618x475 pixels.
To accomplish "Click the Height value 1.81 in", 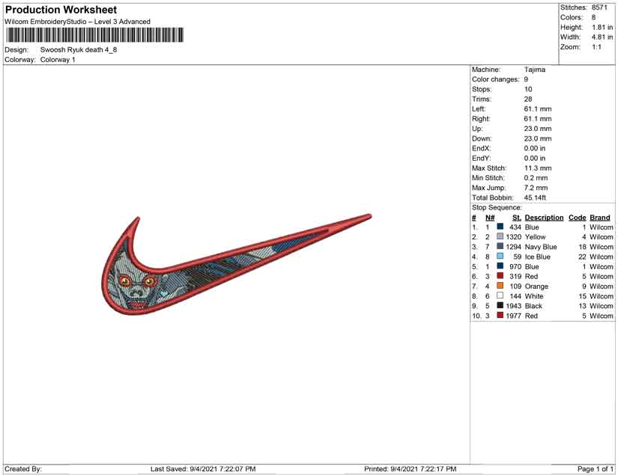I will click(602, 27).
